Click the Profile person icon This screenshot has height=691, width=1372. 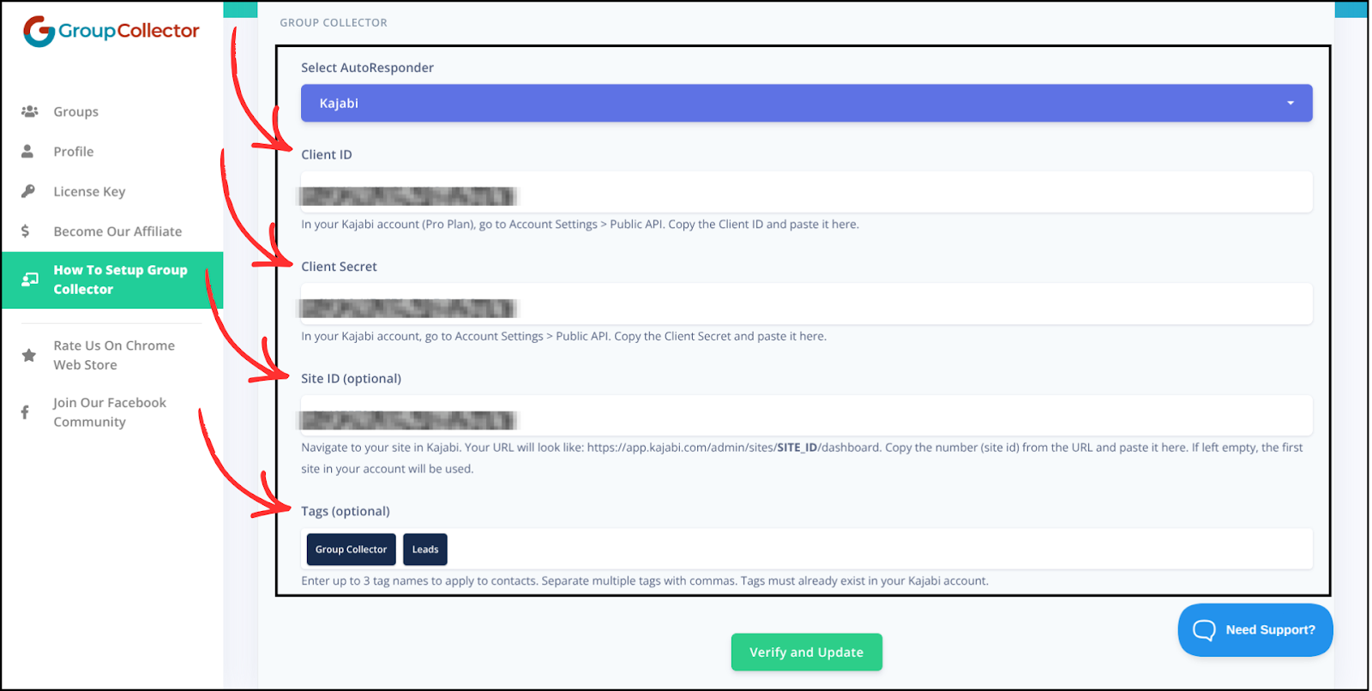[27, 151]
